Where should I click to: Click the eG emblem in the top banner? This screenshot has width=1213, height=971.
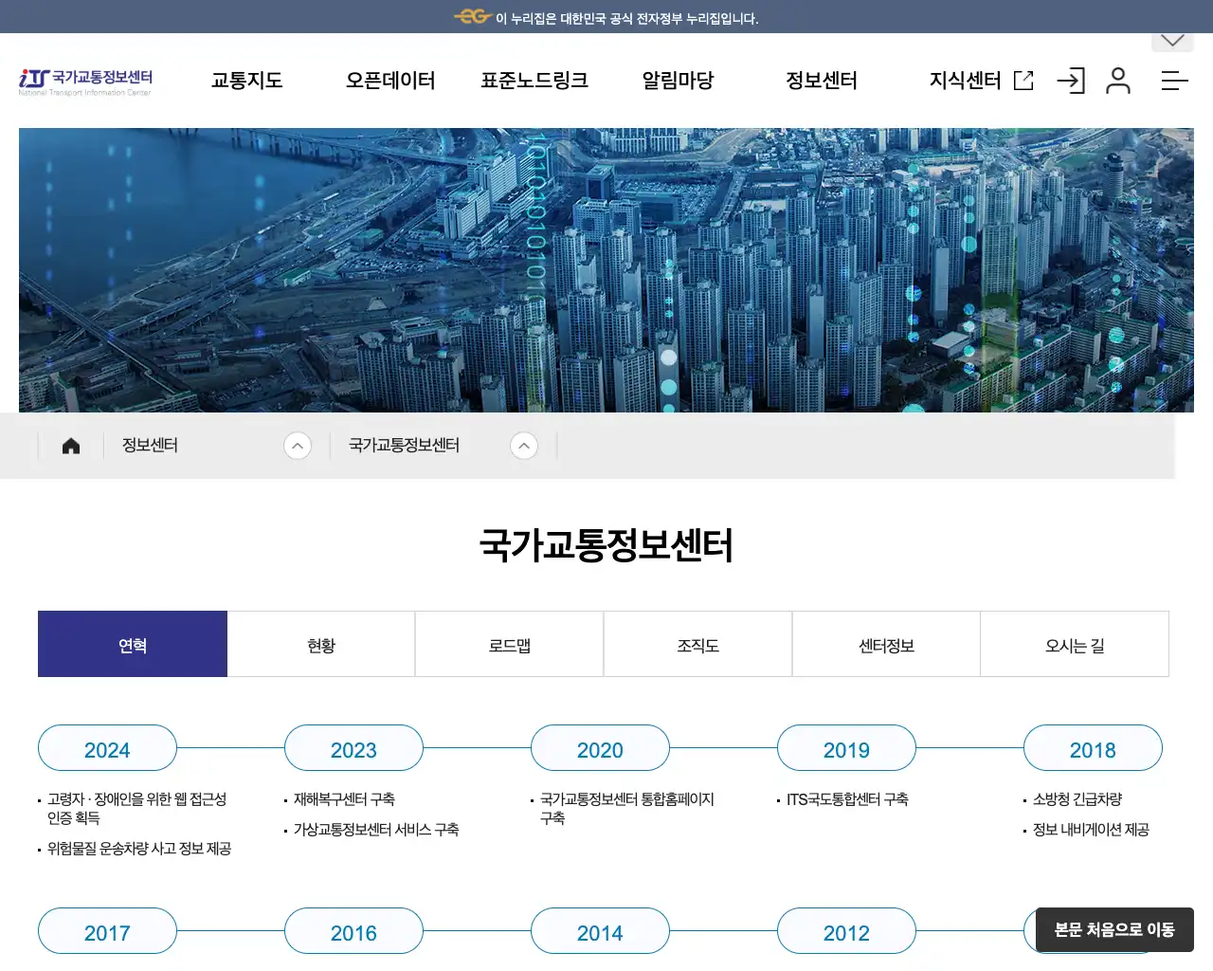[472, 16]
